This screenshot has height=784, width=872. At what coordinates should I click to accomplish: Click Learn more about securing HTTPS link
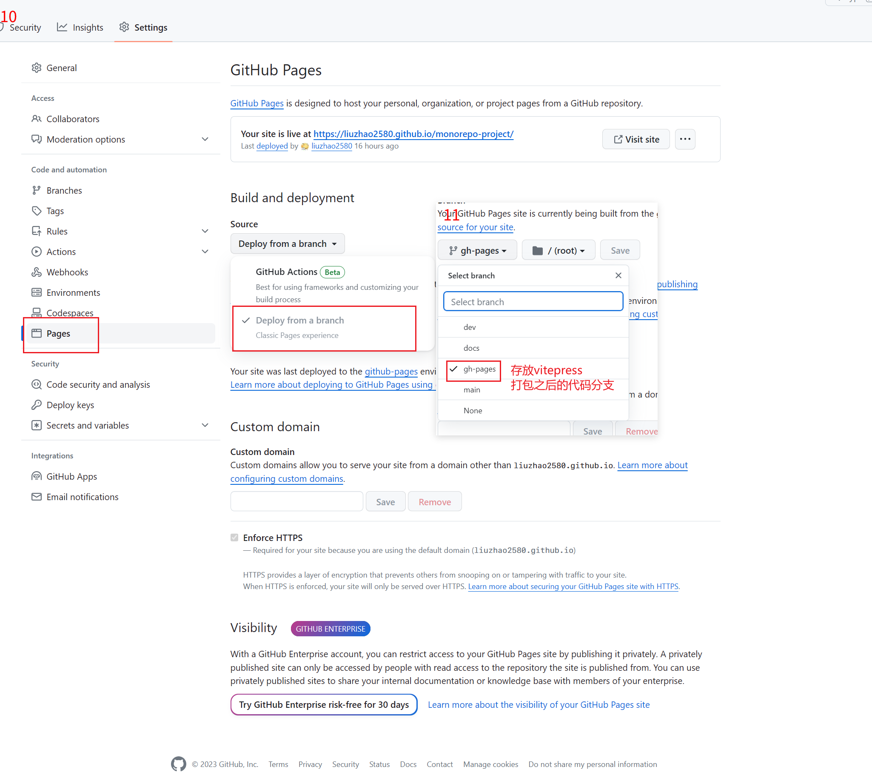click(573, 586)
